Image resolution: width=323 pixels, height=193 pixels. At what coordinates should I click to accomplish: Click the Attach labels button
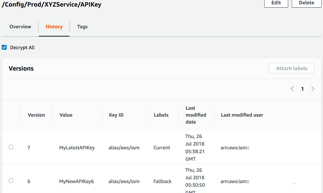point(292,68)
